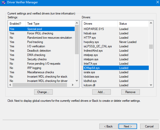Click the settings horizontal scrollbar thumb
This screenshot has width=160, height=130.
[x=40, y=85]
